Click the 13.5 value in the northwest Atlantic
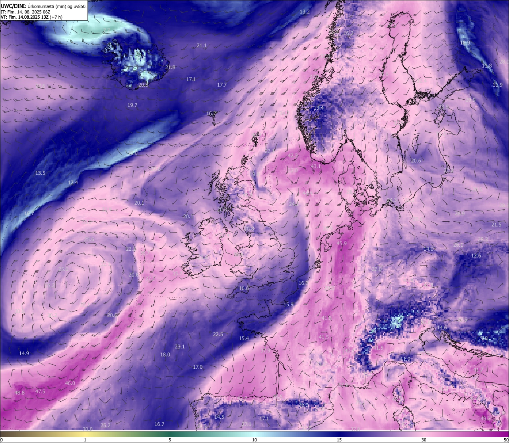The height and width of the screenshot is (443, 509). 40,173
